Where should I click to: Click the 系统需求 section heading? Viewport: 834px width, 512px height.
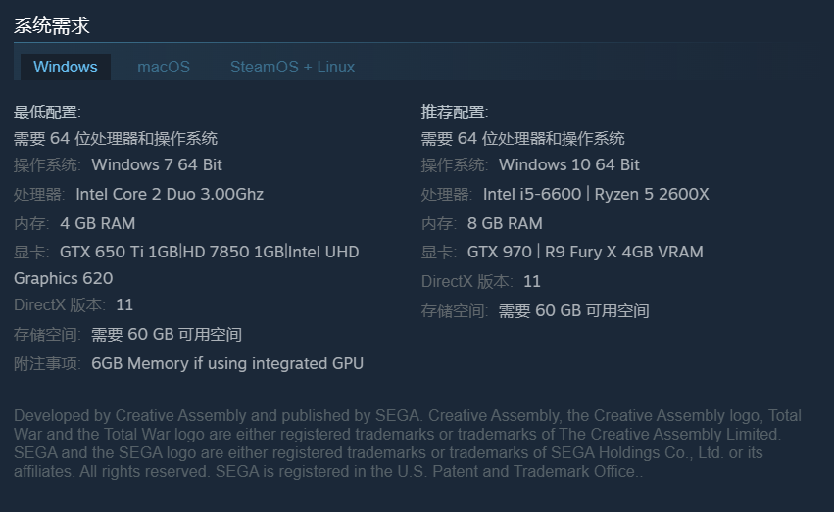click(52, 25)
